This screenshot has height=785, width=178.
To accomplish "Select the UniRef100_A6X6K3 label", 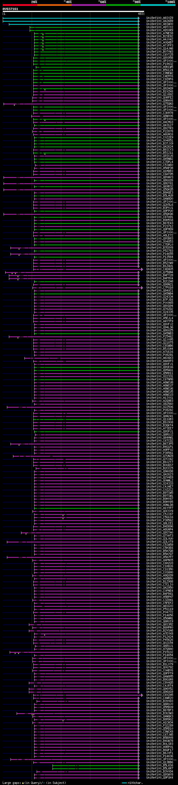I will pyautogui.click(x=160, y=358).
